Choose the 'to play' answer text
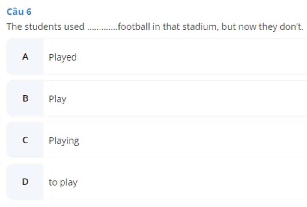The width and height of the screenshot is (307, 207). (63, 182)
